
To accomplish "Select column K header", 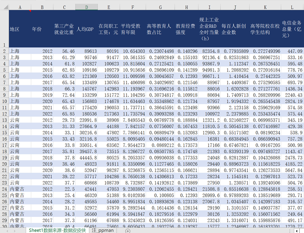I will click(x=265, y=7).
